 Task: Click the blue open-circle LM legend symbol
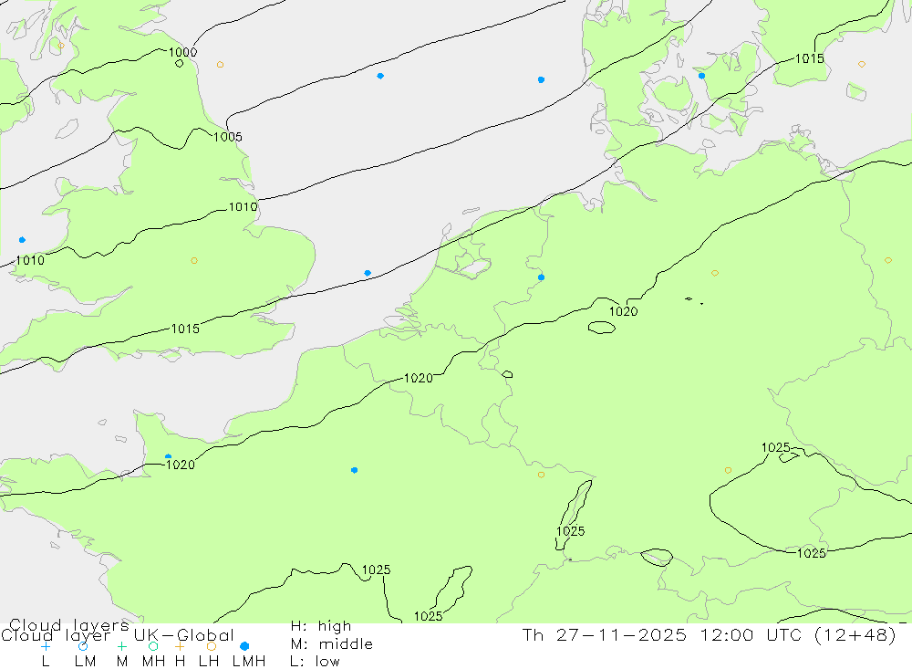click(x=83, y=646)
